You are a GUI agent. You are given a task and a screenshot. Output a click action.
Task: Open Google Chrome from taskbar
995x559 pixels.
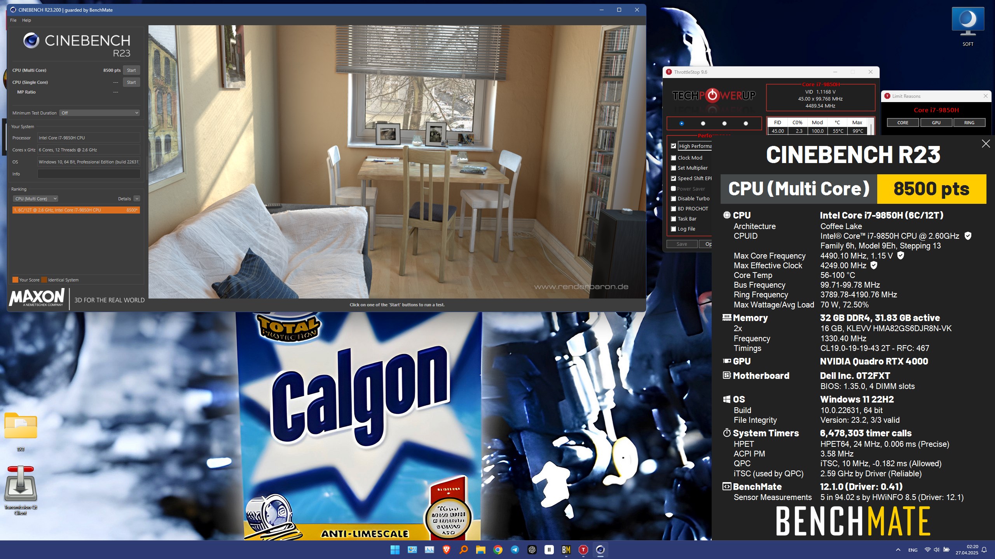click(497, 550)
